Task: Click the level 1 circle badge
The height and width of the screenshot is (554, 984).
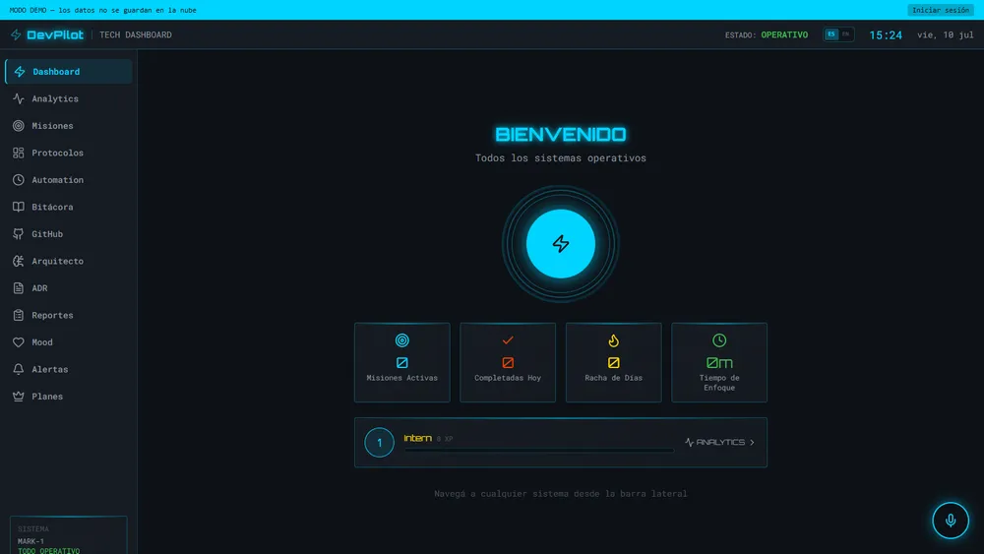Action: pos(379,443)
